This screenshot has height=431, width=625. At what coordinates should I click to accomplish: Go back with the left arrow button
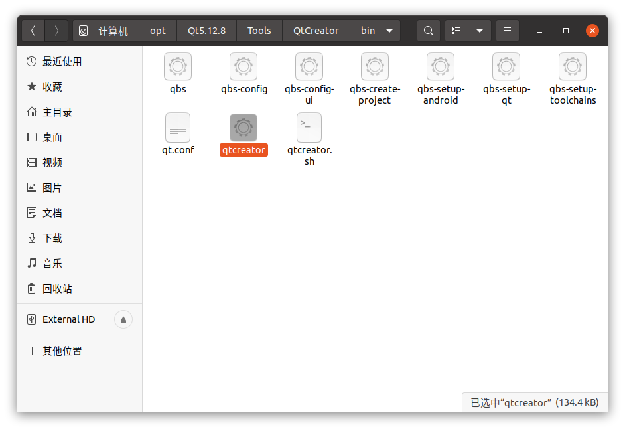pos(33,31)
